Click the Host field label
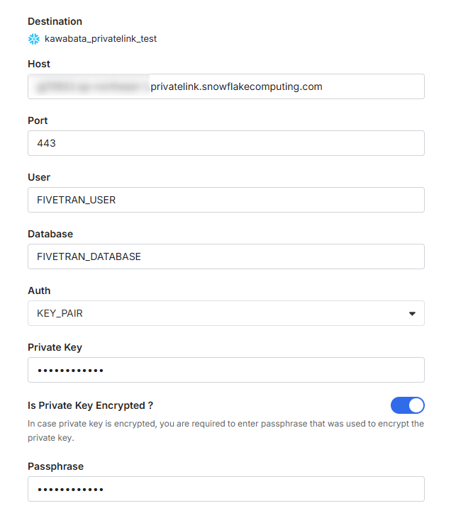Screen dimensions: 473x513 tap(39, 64)
